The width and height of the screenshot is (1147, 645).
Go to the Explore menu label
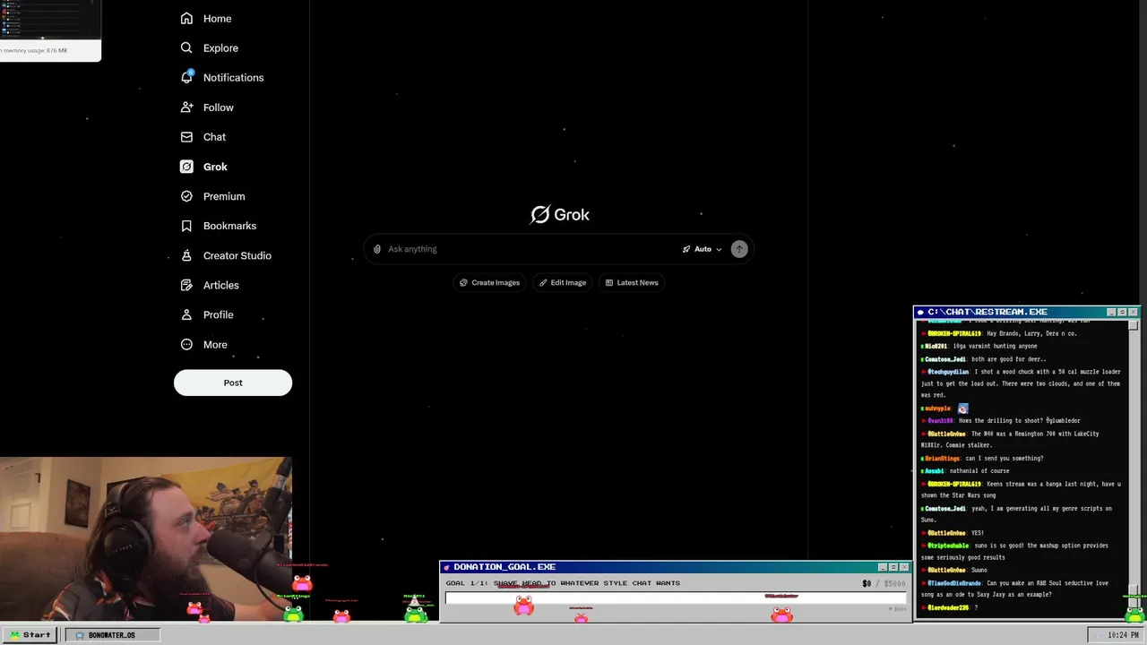[x=220, y=47]
